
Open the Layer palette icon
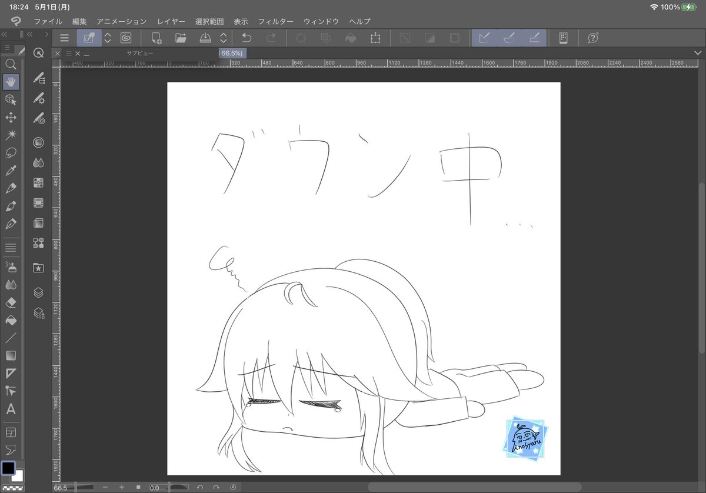[x=39, y=292]
